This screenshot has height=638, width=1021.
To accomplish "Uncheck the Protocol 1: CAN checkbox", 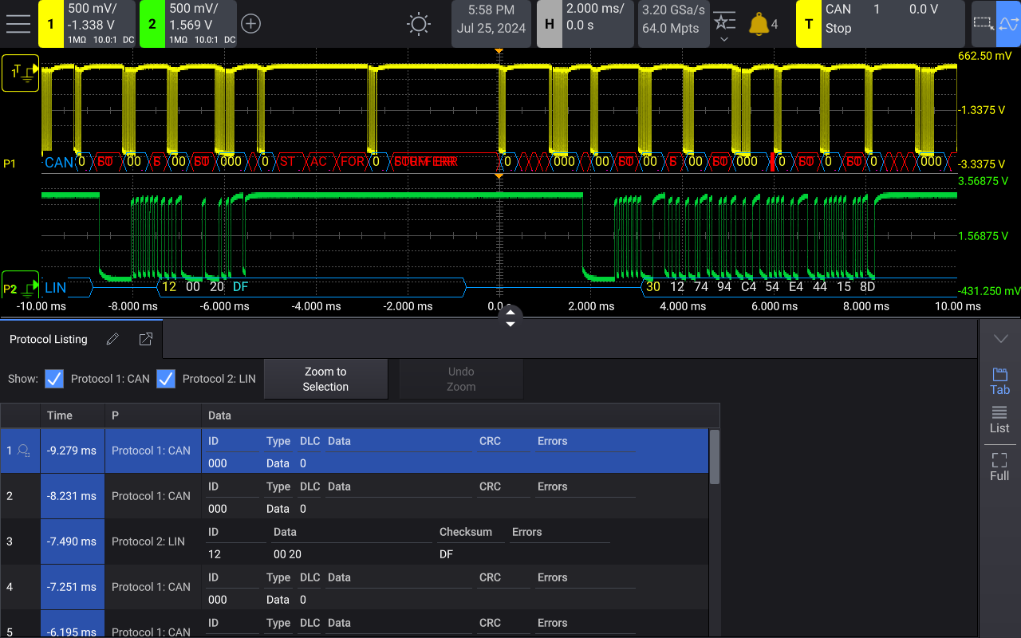I will coord(53,379).
